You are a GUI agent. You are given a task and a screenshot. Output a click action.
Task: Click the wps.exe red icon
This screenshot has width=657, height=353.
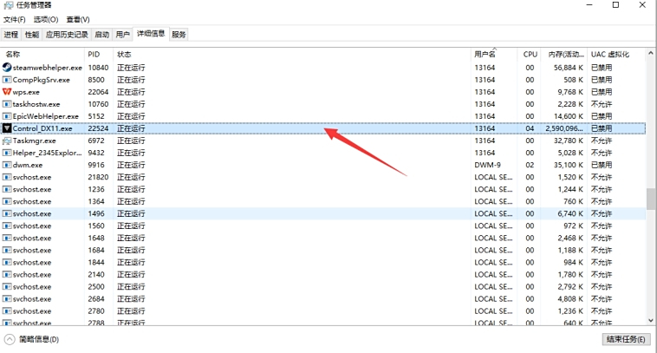coord(7,91)
